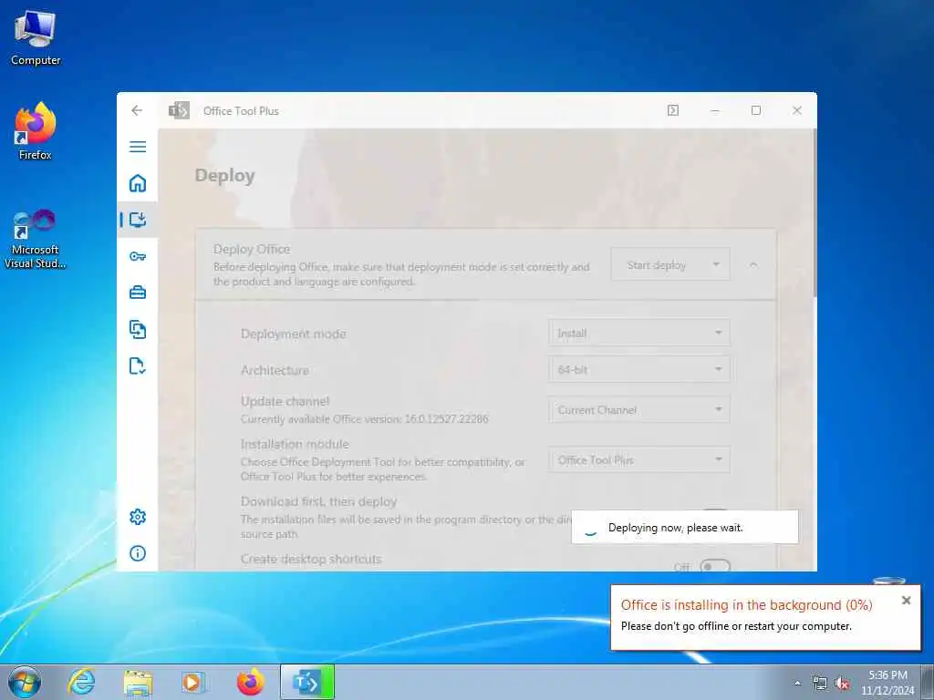Click Show desktop button at taskbar end
This screenshot has height=700, width=934.
[928, 682]
